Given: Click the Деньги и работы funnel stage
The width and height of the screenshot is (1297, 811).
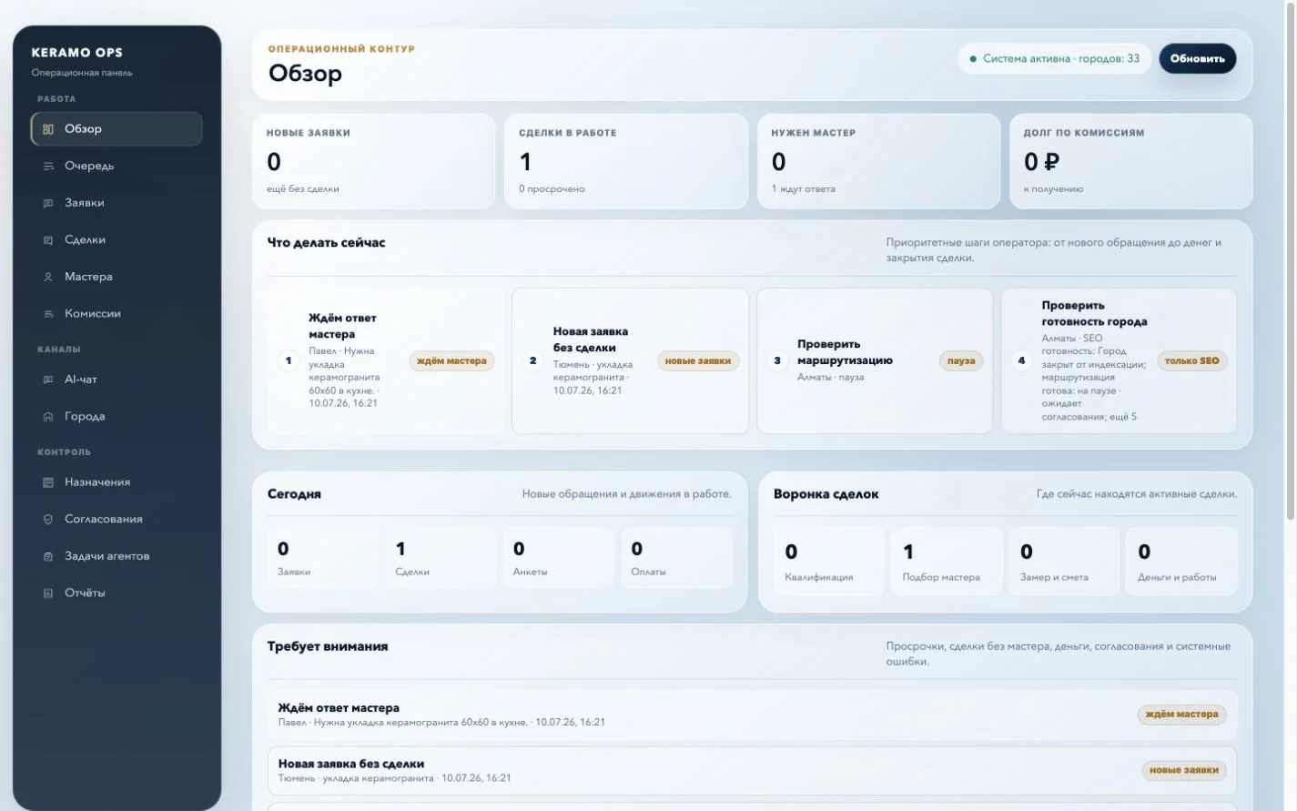Looking at the screenshot, I should pos(1181,562).
